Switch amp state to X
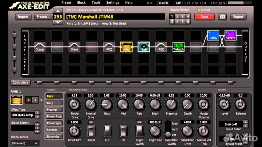The width and height of the screenshot is (262, 147). 28,100
